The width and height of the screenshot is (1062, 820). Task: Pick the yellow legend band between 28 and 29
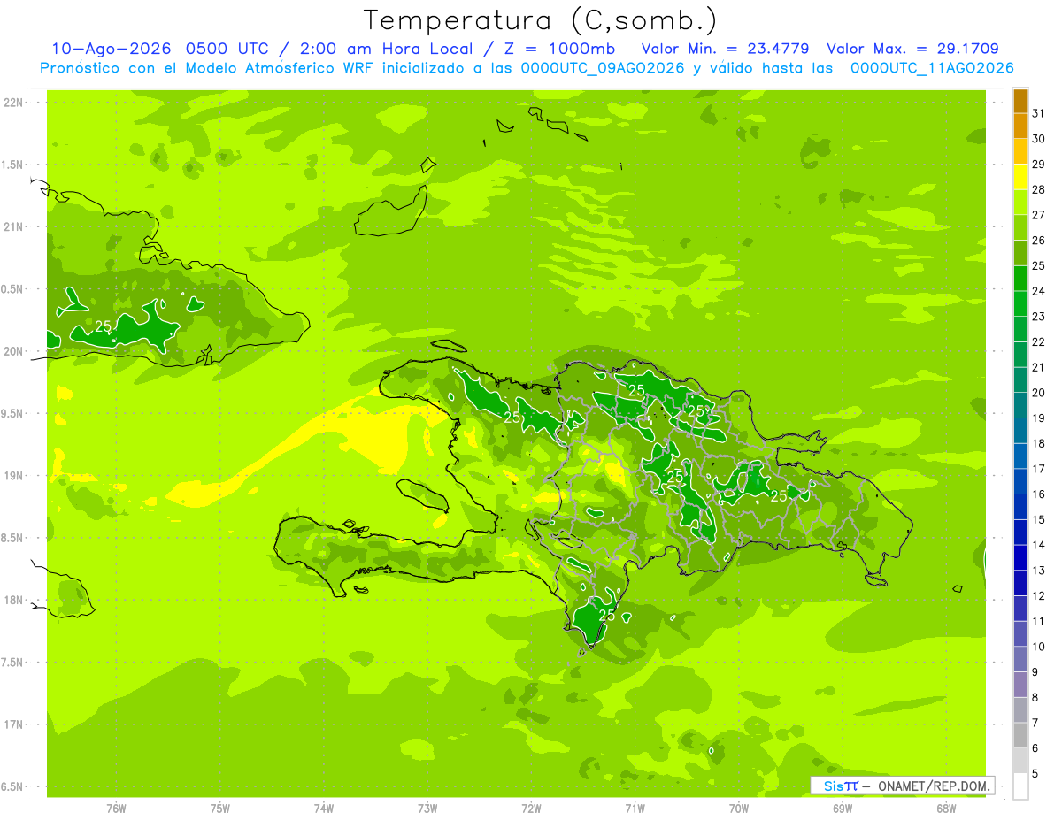click(x=1020, y=177)
